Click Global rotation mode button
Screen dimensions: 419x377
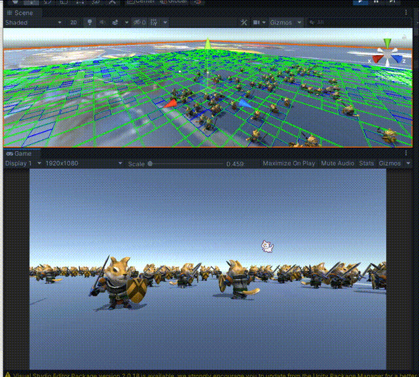click(173, 1)
